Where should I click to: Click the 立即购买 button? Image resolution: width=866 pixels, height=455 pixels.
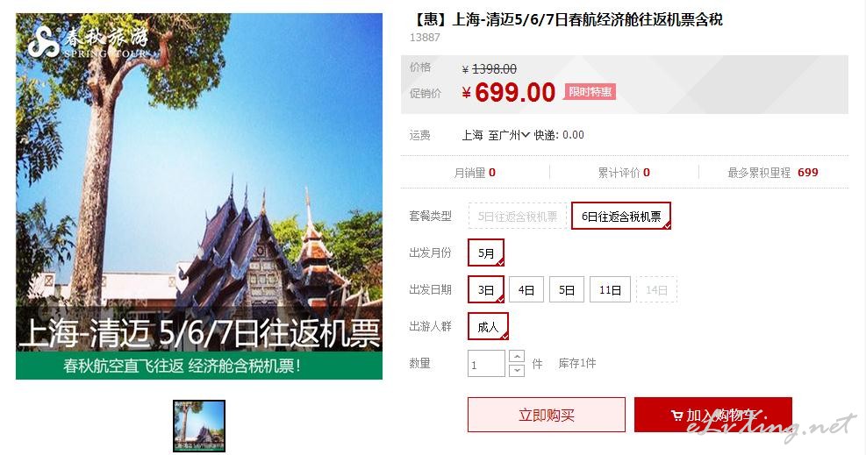(x=547, y=415)
